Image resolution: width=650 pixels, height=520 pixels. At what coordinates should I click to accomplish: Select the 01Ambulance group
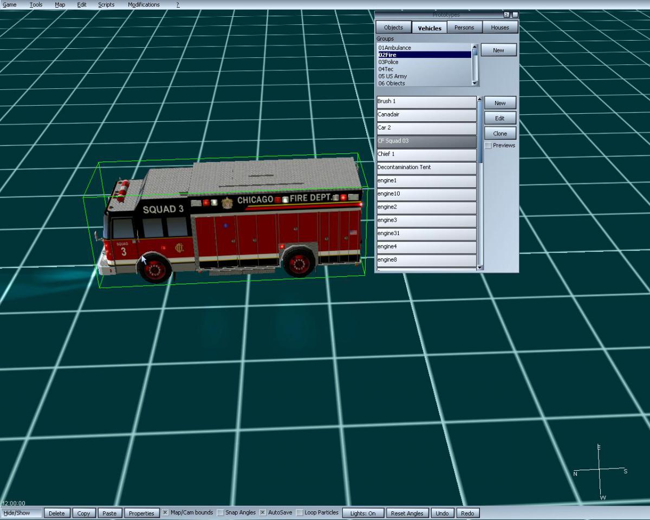424,48
